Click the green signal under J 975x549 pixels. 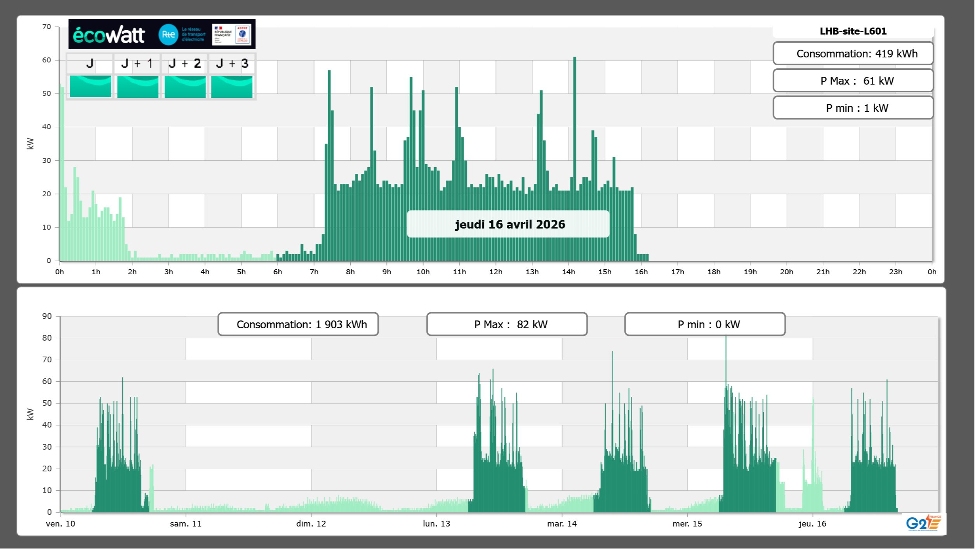[x=90, y=87]
